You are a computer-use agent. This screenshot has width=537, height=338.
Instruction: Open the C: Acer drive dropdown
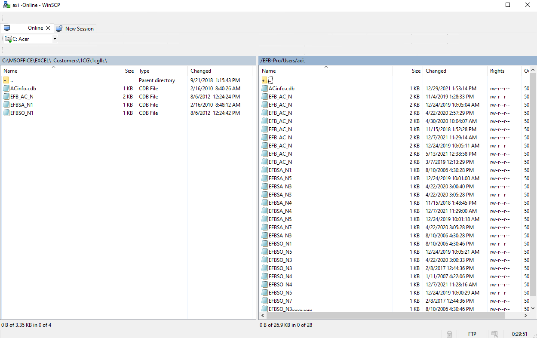pyautogui.click(x=55, y=39)
